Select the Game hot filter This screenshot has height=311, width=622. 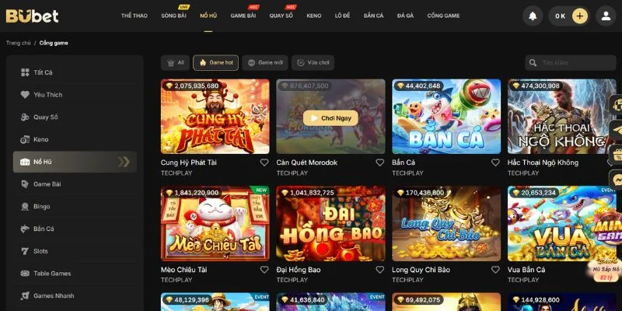pos(216,63)
